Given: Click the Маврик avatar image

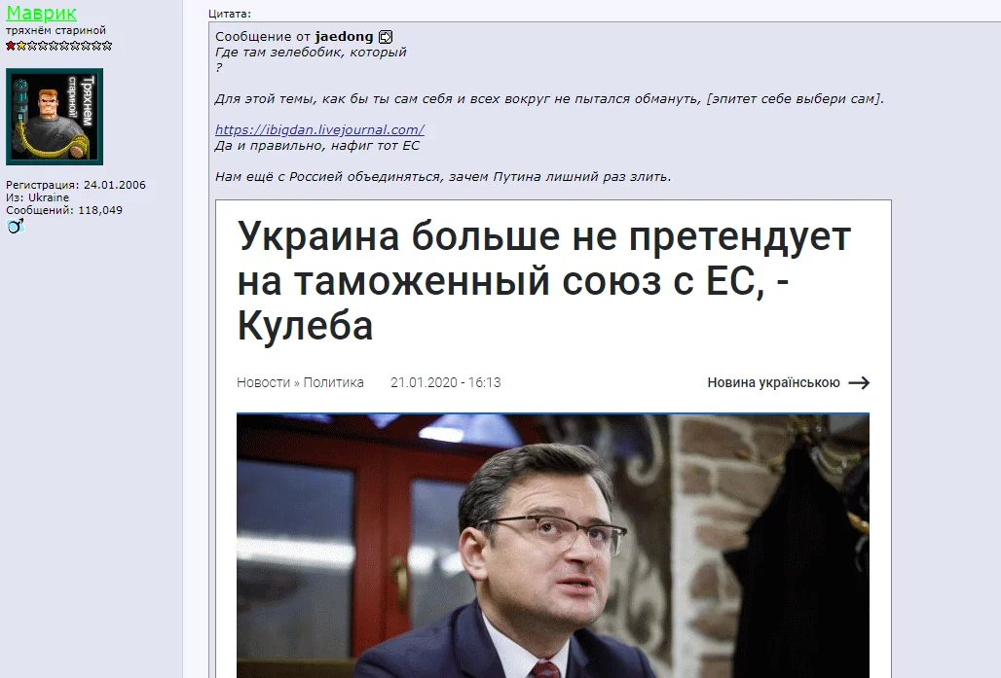Looking at the screenshot, I should tap(55, 117).
